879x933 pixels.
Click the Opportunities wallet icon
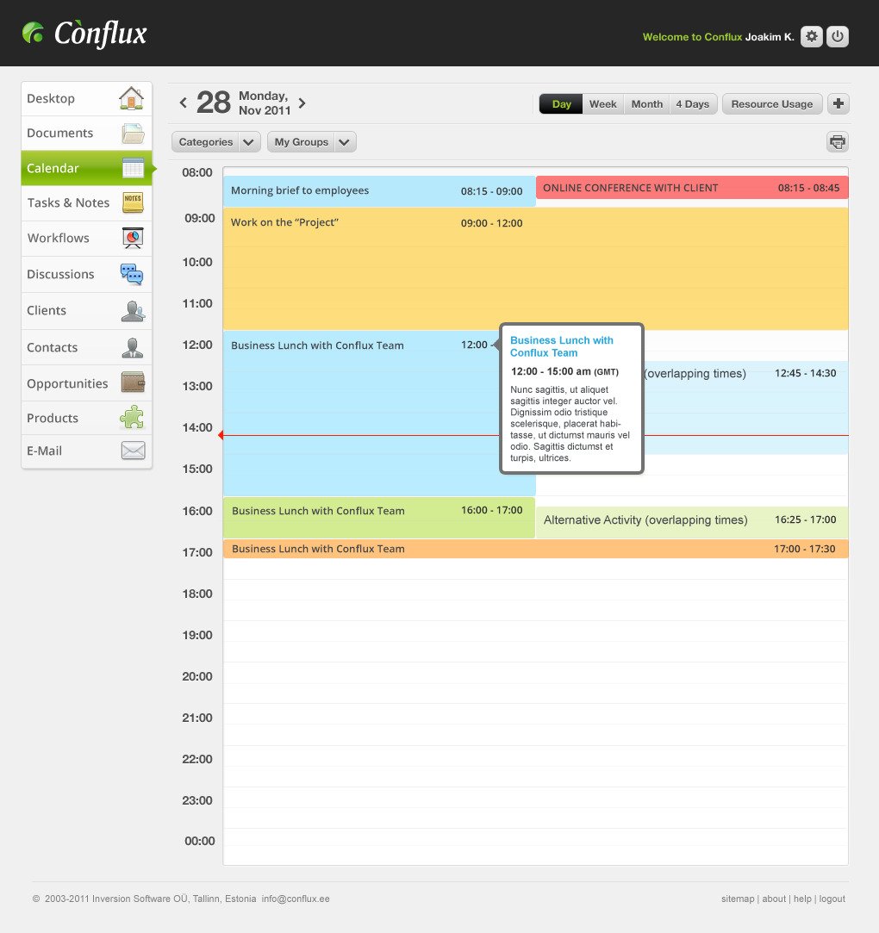pos(133,383)
